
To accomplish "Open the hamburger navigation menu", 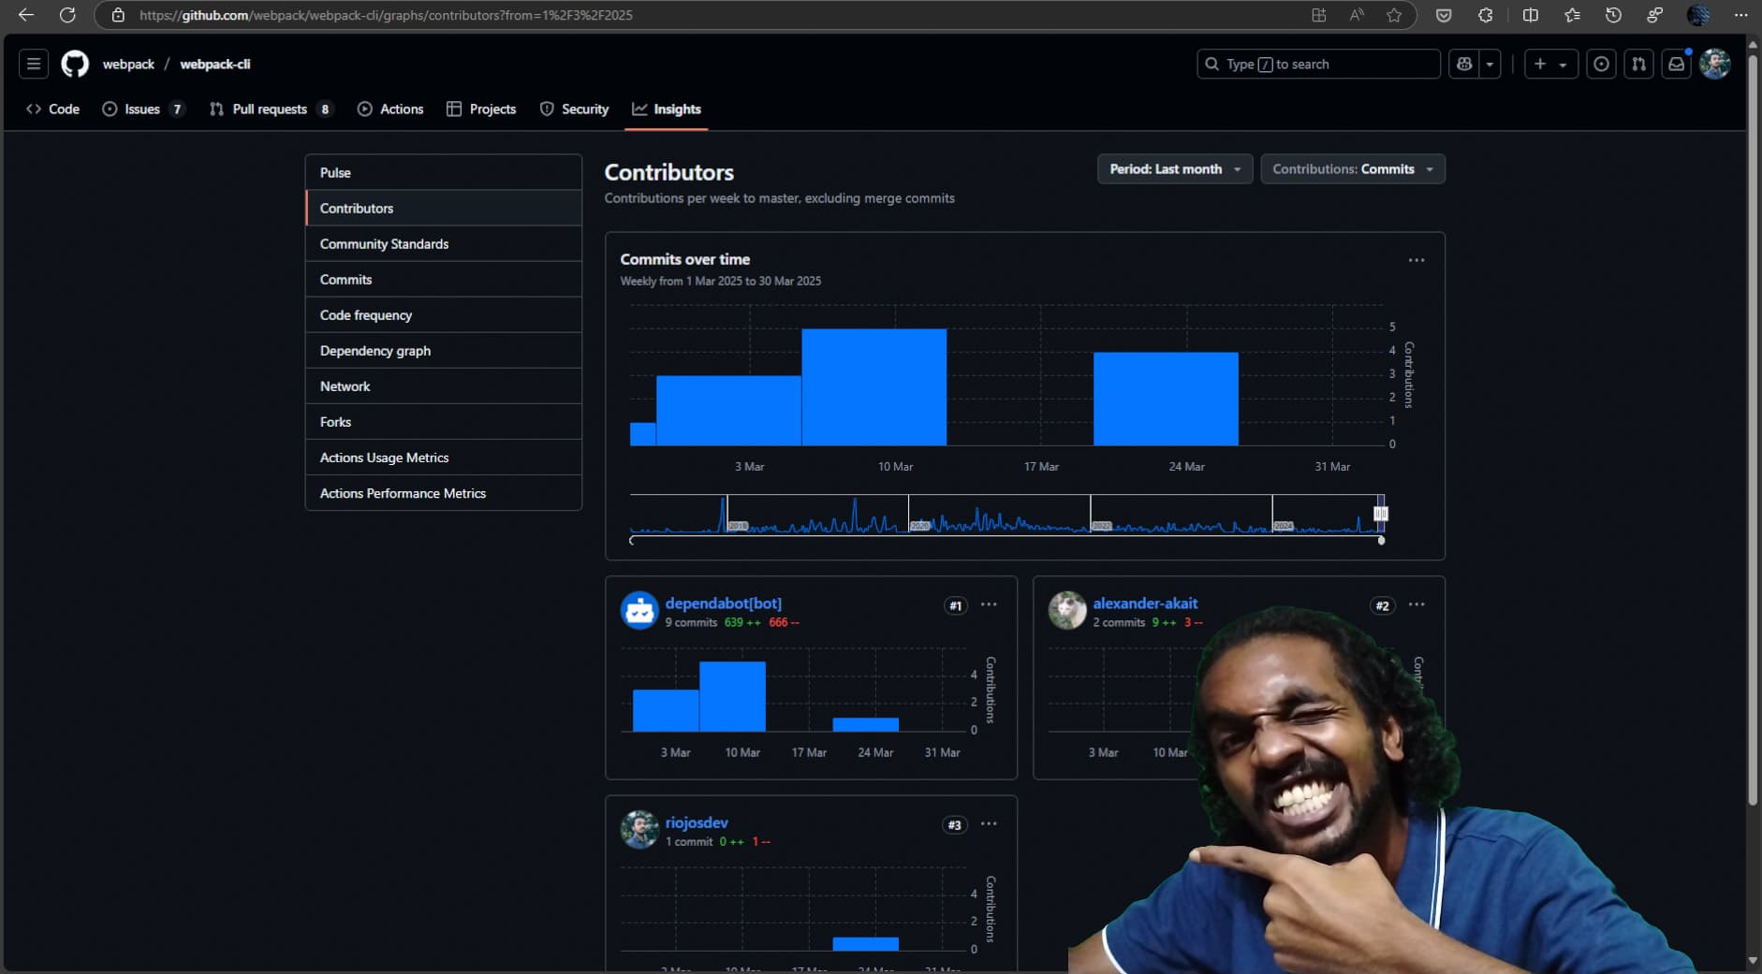I will [x=34, y=64].
